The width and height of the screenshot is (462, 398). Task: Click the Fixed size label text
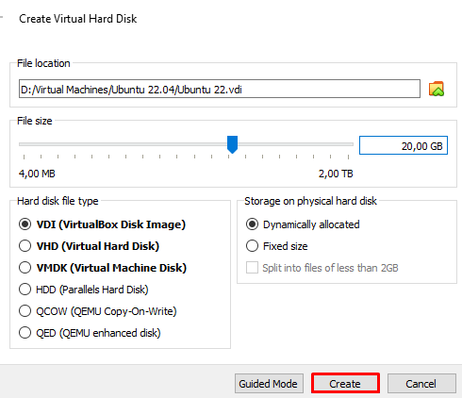pyautogui.click(x=286, y=246)
